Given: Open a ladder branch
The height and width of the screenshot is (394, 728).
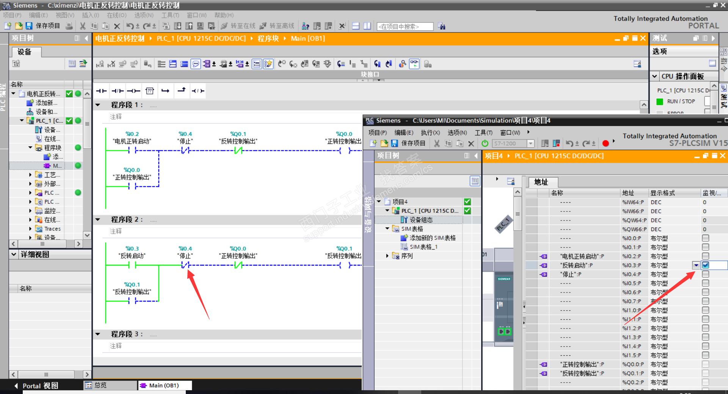Looking at the screenshot, I should tap(165, 91).
